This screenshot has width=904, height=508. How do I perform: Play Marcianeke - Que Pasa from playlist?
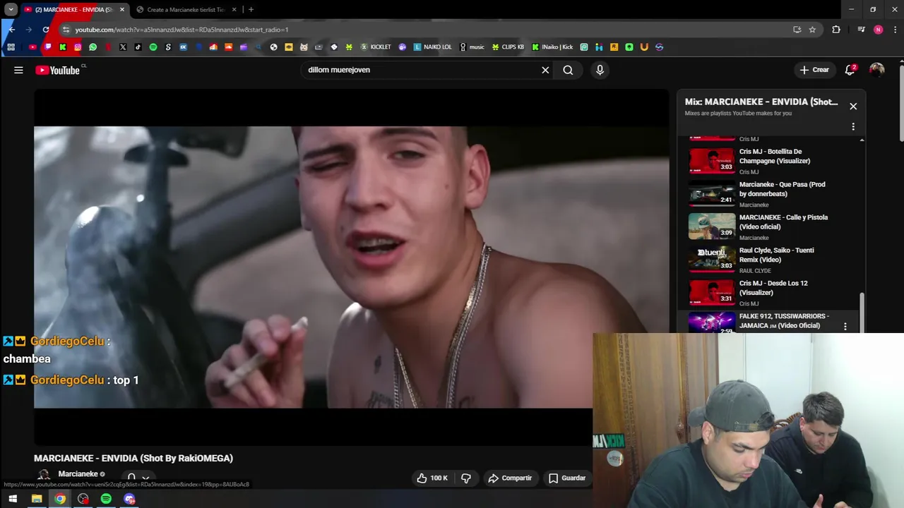tap(770, 194)
